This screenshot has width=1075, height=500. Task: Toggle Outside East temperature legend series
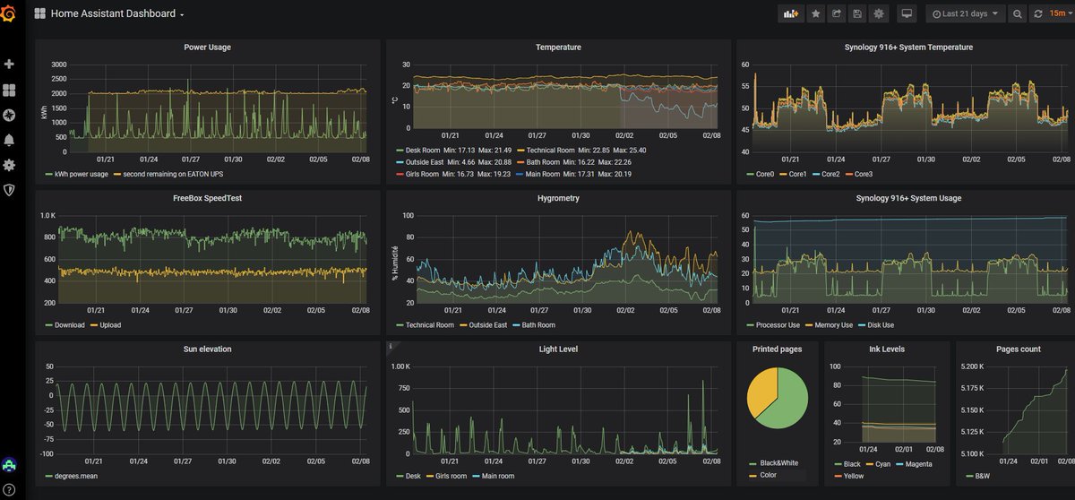tap(425, 162)
